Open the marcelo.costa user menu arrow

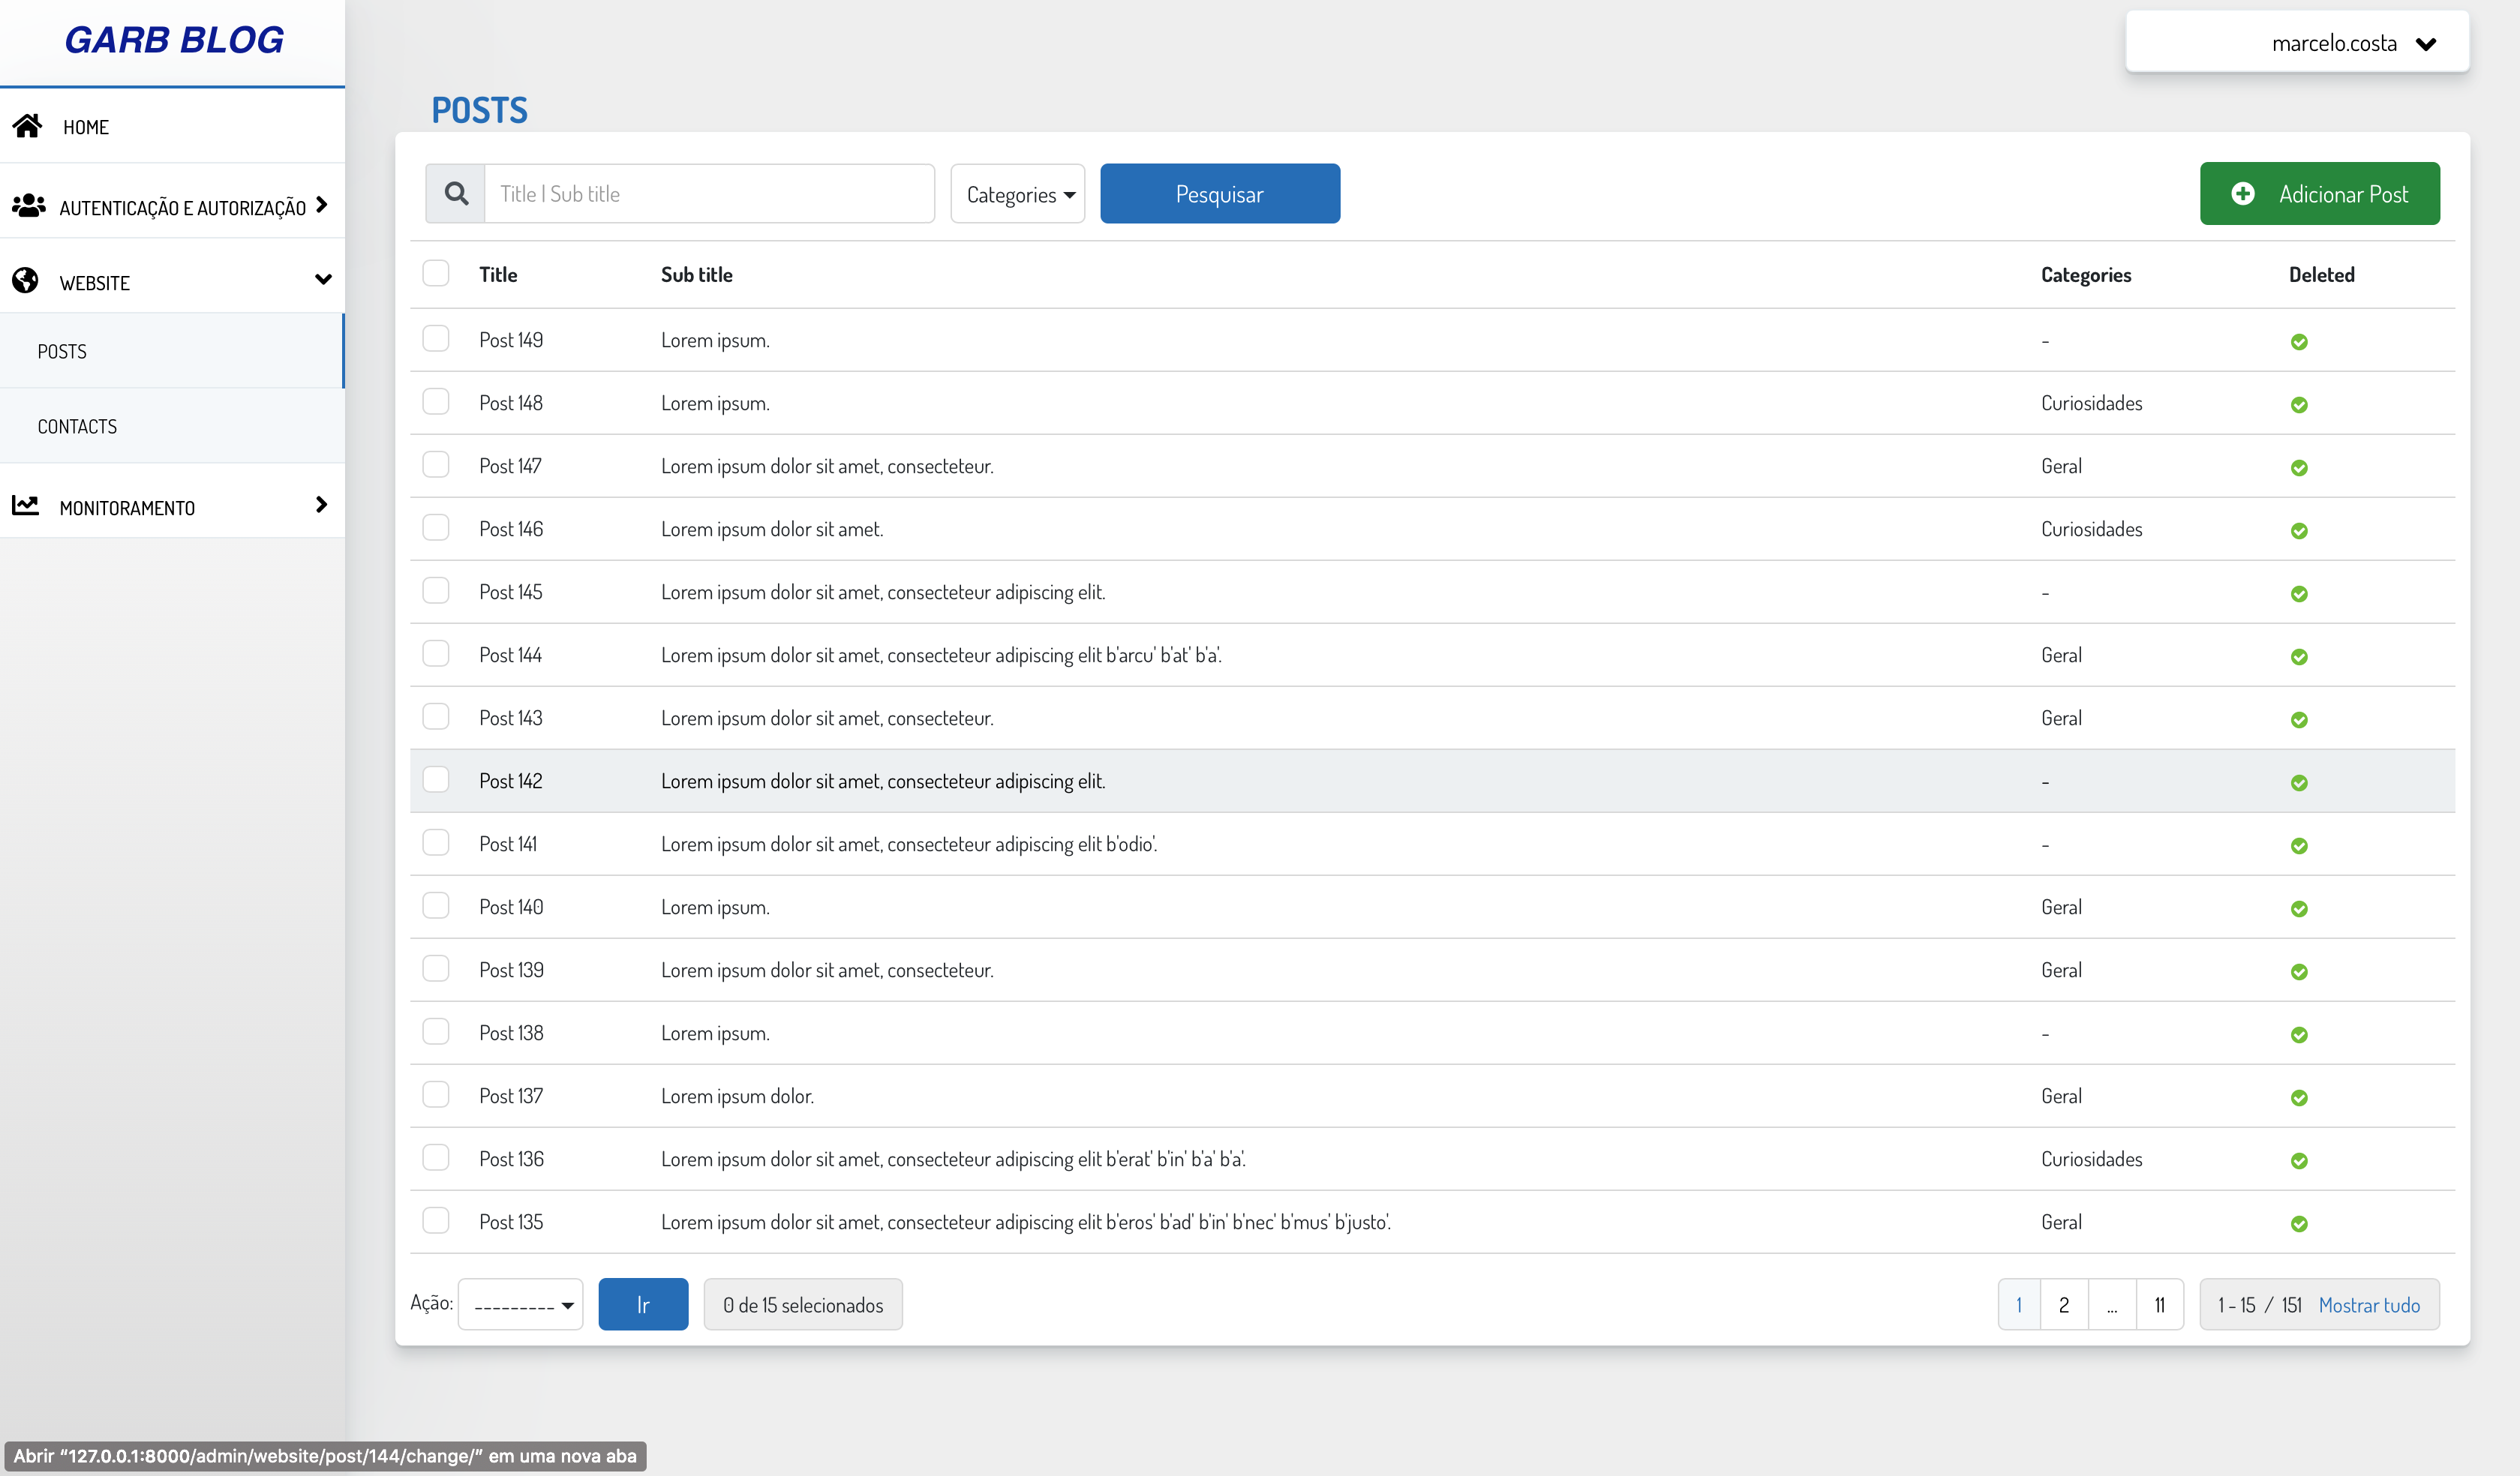click(x=2425, y=43)
